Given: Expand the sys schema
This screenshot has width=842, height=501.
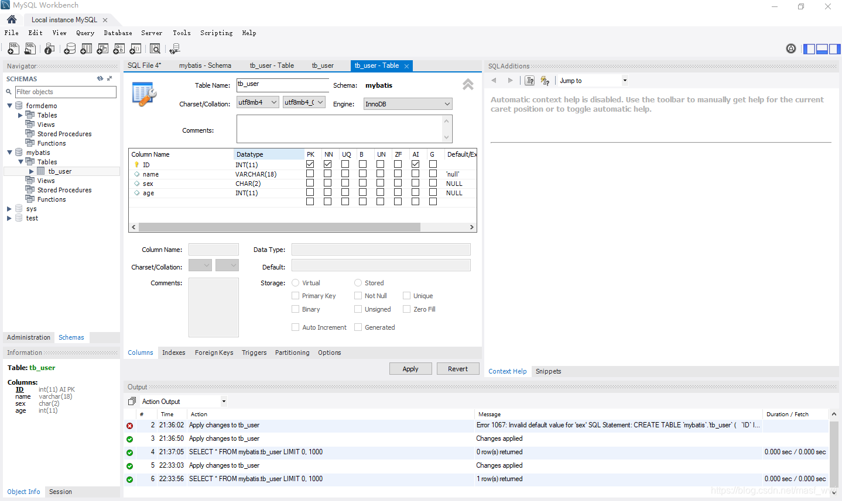Looking at the screenshot, I should (9, 209).
